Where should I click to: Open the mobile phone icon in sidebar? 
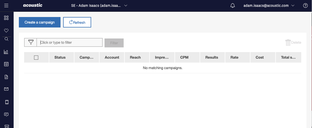[x=7, y=102]
